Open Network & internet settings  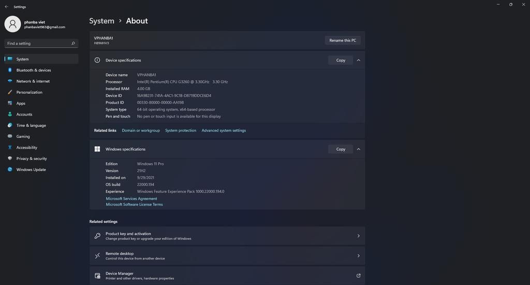coord(33,81)
